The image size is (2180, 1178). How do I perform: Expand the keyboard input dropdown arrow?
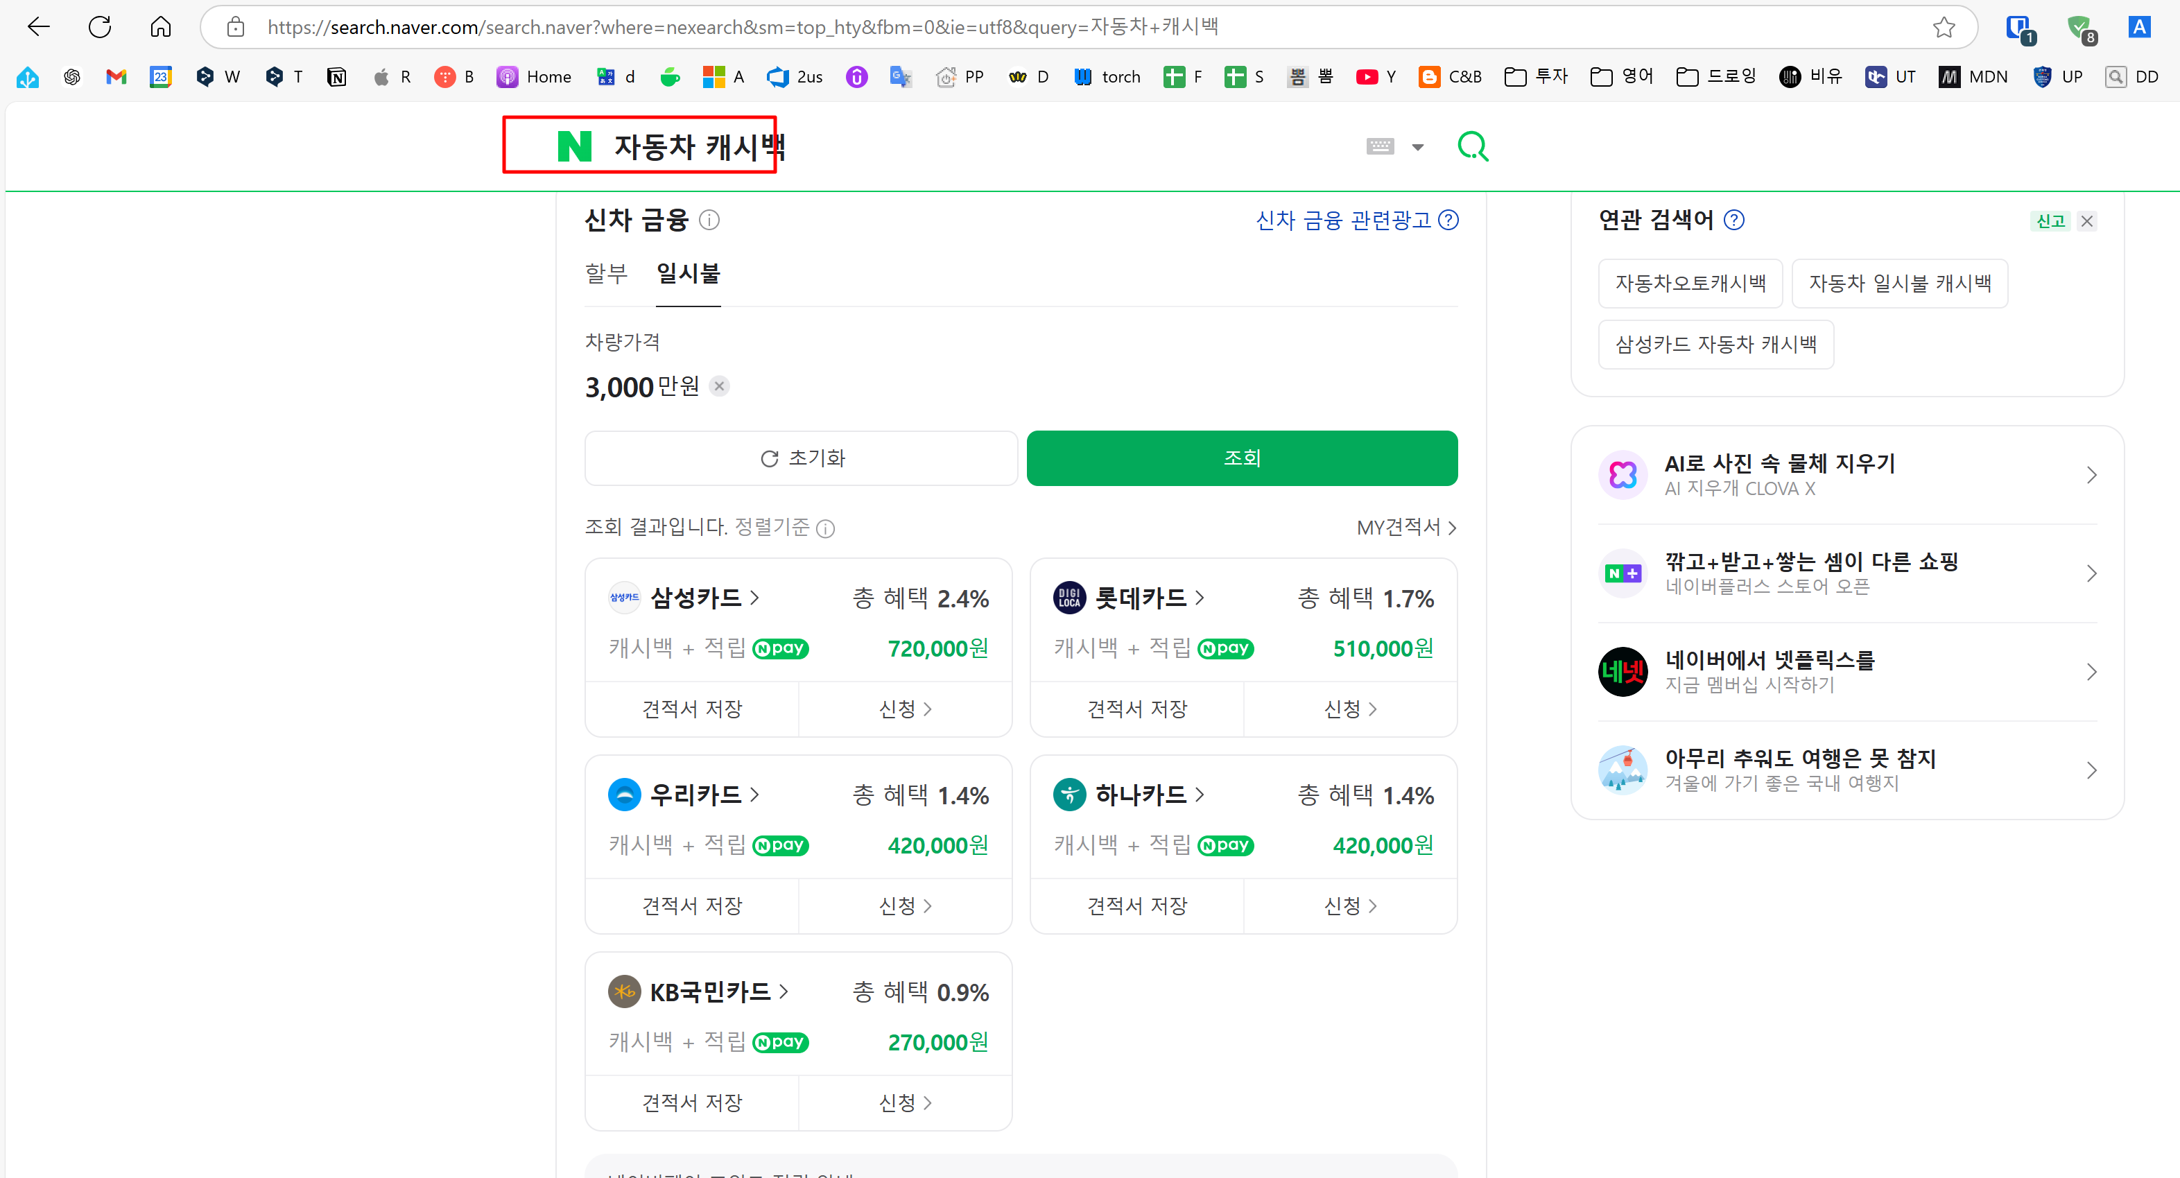[1417, 146]
